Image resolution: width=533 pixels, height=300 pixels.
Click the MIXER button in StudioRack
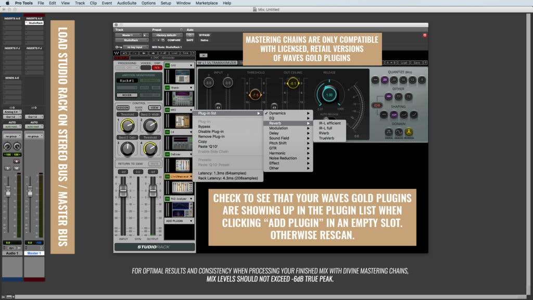(x=127, y=95)
